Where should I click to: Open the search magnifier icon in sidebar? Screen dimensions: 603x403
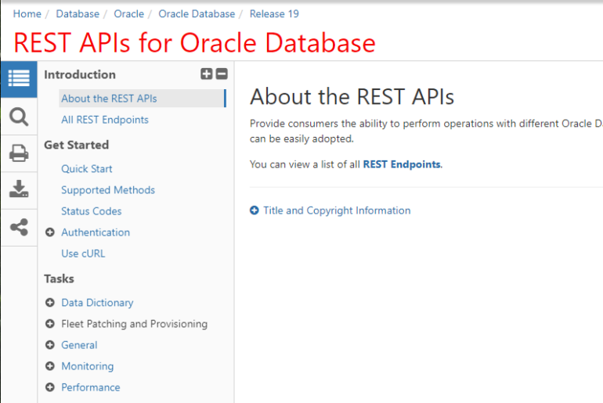19,117
